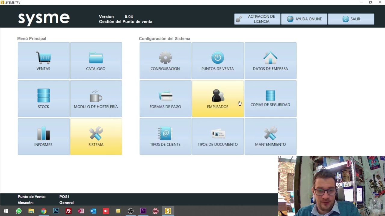Click the 'POS1' point of sale value

coord(64,197)
